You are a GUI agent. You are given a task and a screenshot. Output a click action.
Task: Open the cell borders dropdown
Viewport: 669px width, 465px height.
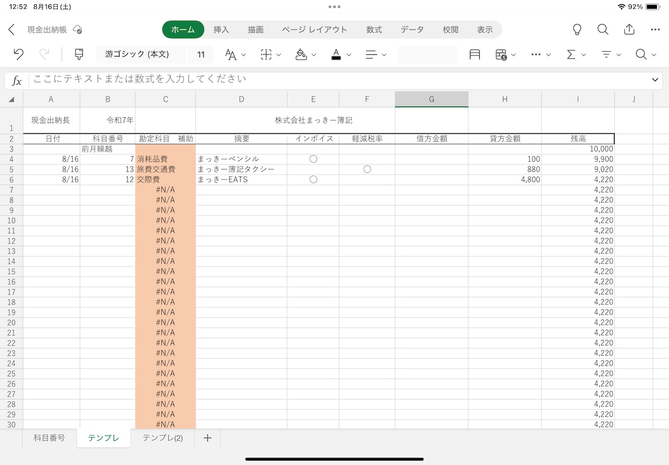pos(271,54)
